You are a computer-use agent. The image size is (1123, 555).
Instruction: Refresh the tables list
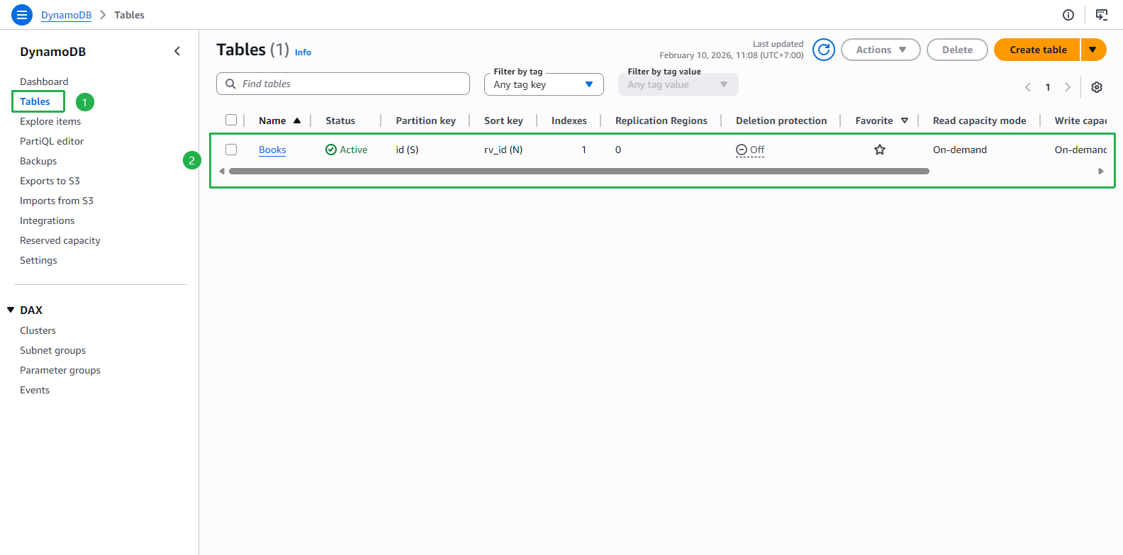(x=824, y=50)
